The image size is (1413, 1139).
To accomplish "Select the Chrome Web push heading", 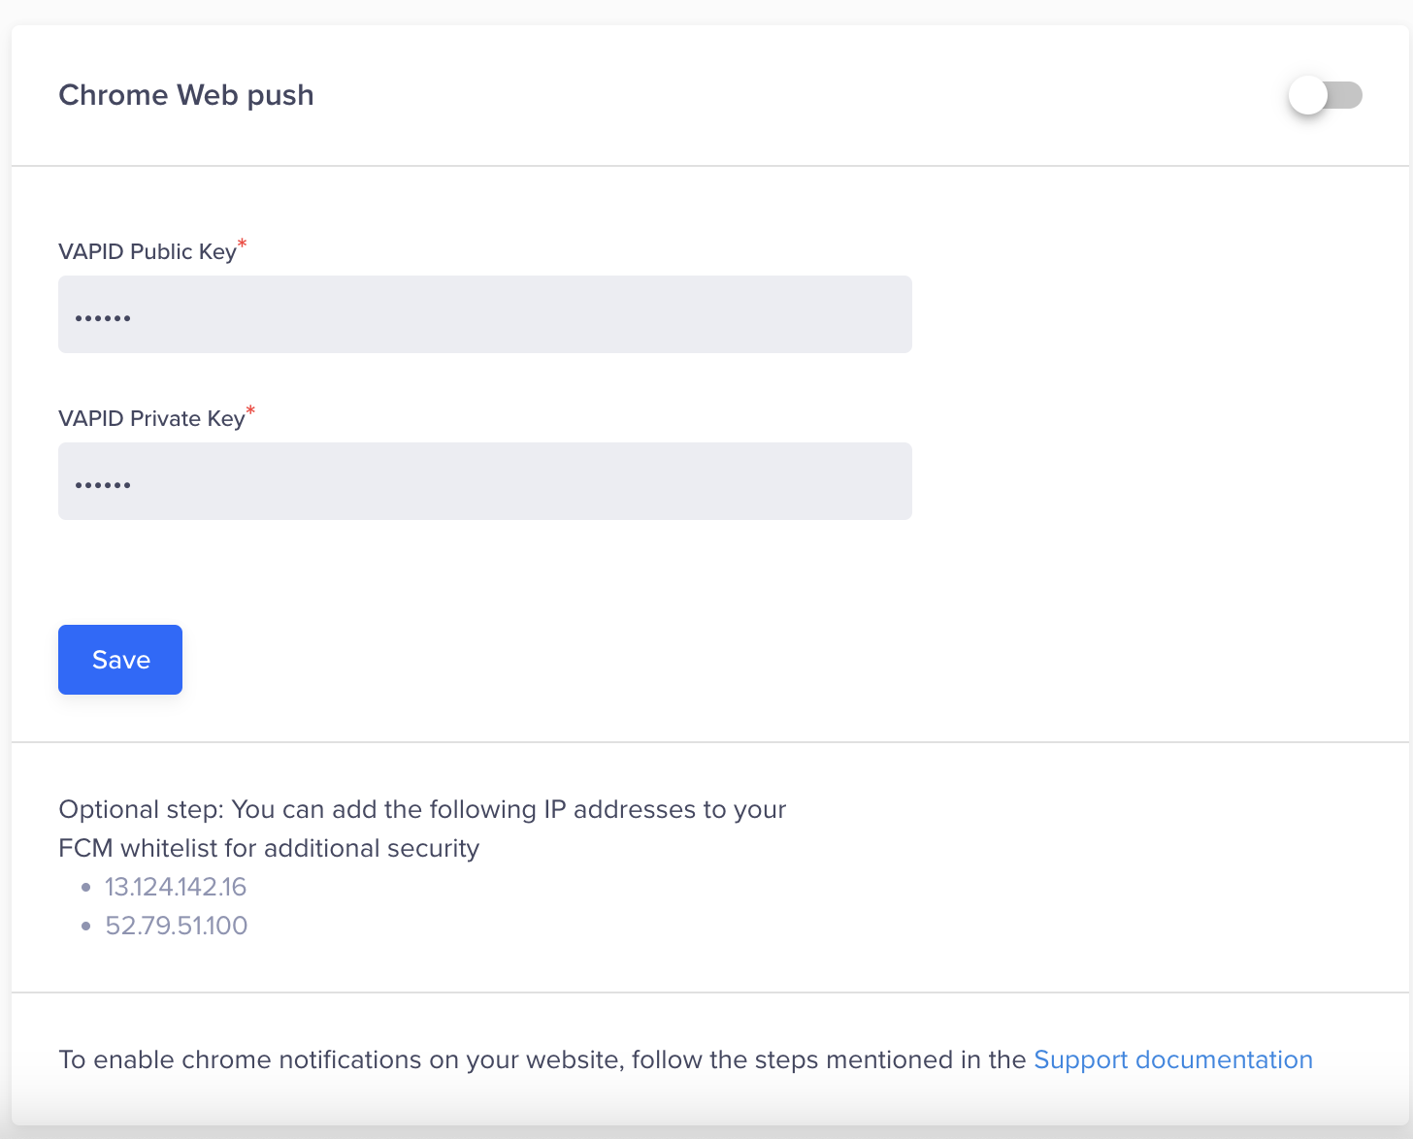I will (186, 95).
